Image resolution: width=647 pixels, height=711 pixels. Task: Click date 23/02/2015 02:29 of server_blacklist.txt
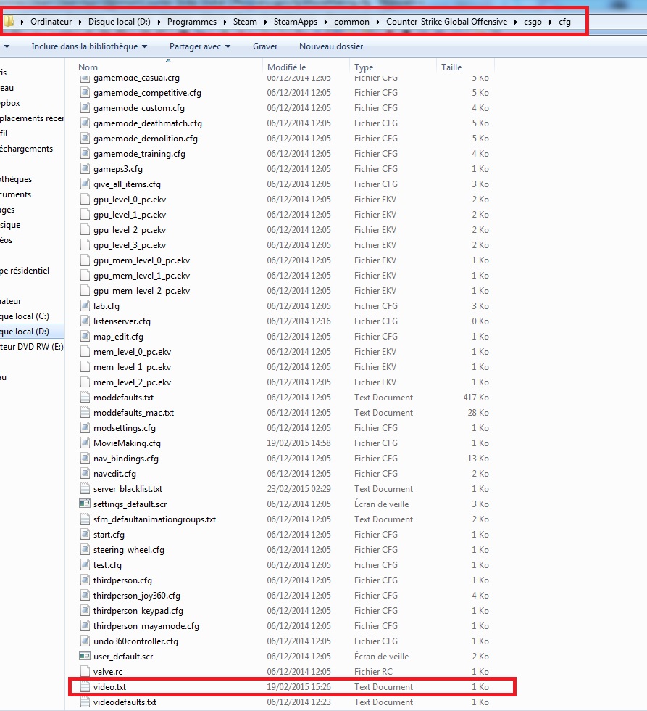click(299, 489)
